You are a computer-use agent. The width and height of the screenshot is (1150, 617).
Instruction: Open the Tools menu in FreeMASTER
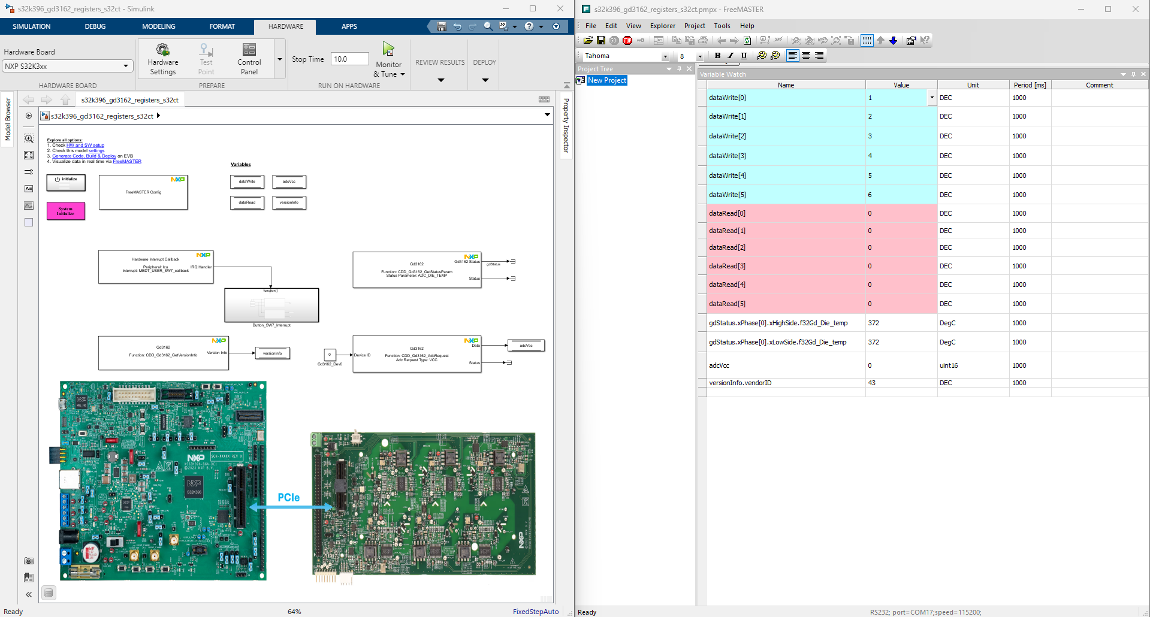point(722,26)
